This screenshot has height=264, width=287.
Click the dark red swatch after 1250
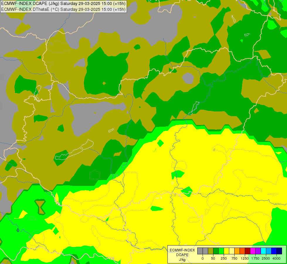(x=247, y=251)
